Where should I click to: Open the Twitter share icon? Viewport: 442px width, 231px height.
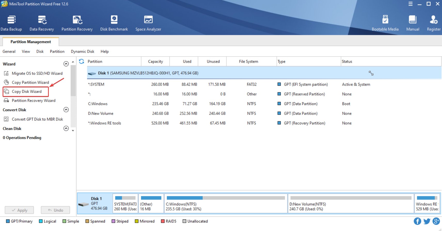pyautogui.click(x=427, y=221)
